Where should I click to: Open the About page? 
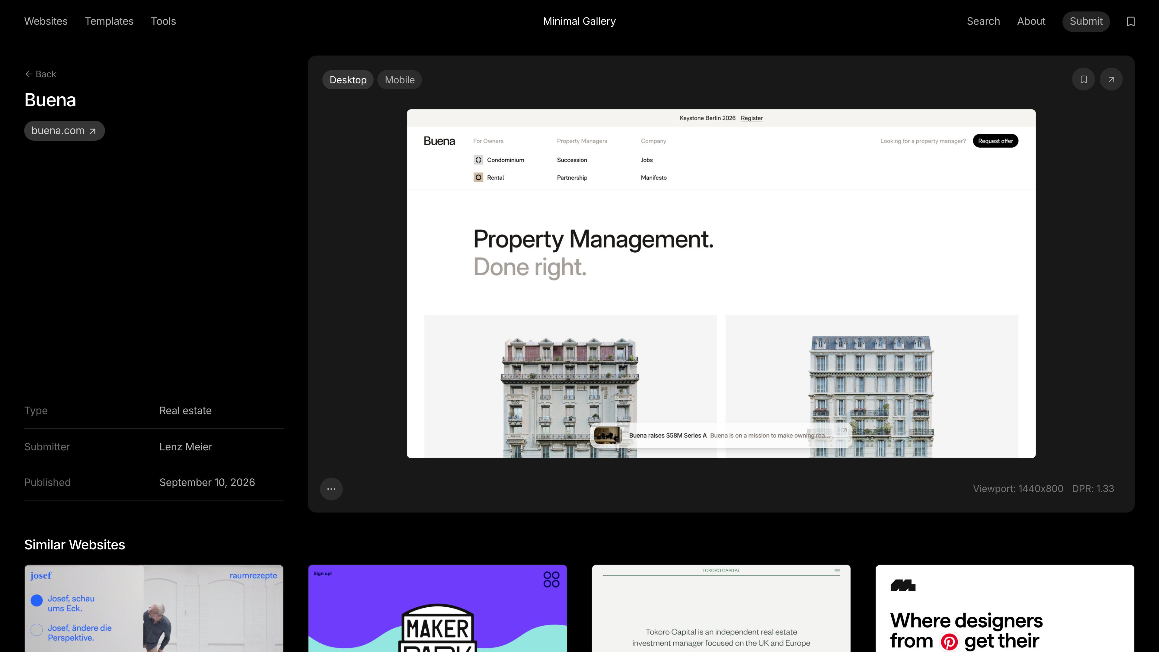(x=1031, y=21)
